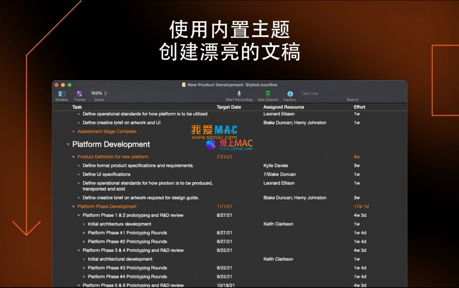Screen dimensions: 459x288
Task: Click the Start Recording microphone icon
Action: 239,94
